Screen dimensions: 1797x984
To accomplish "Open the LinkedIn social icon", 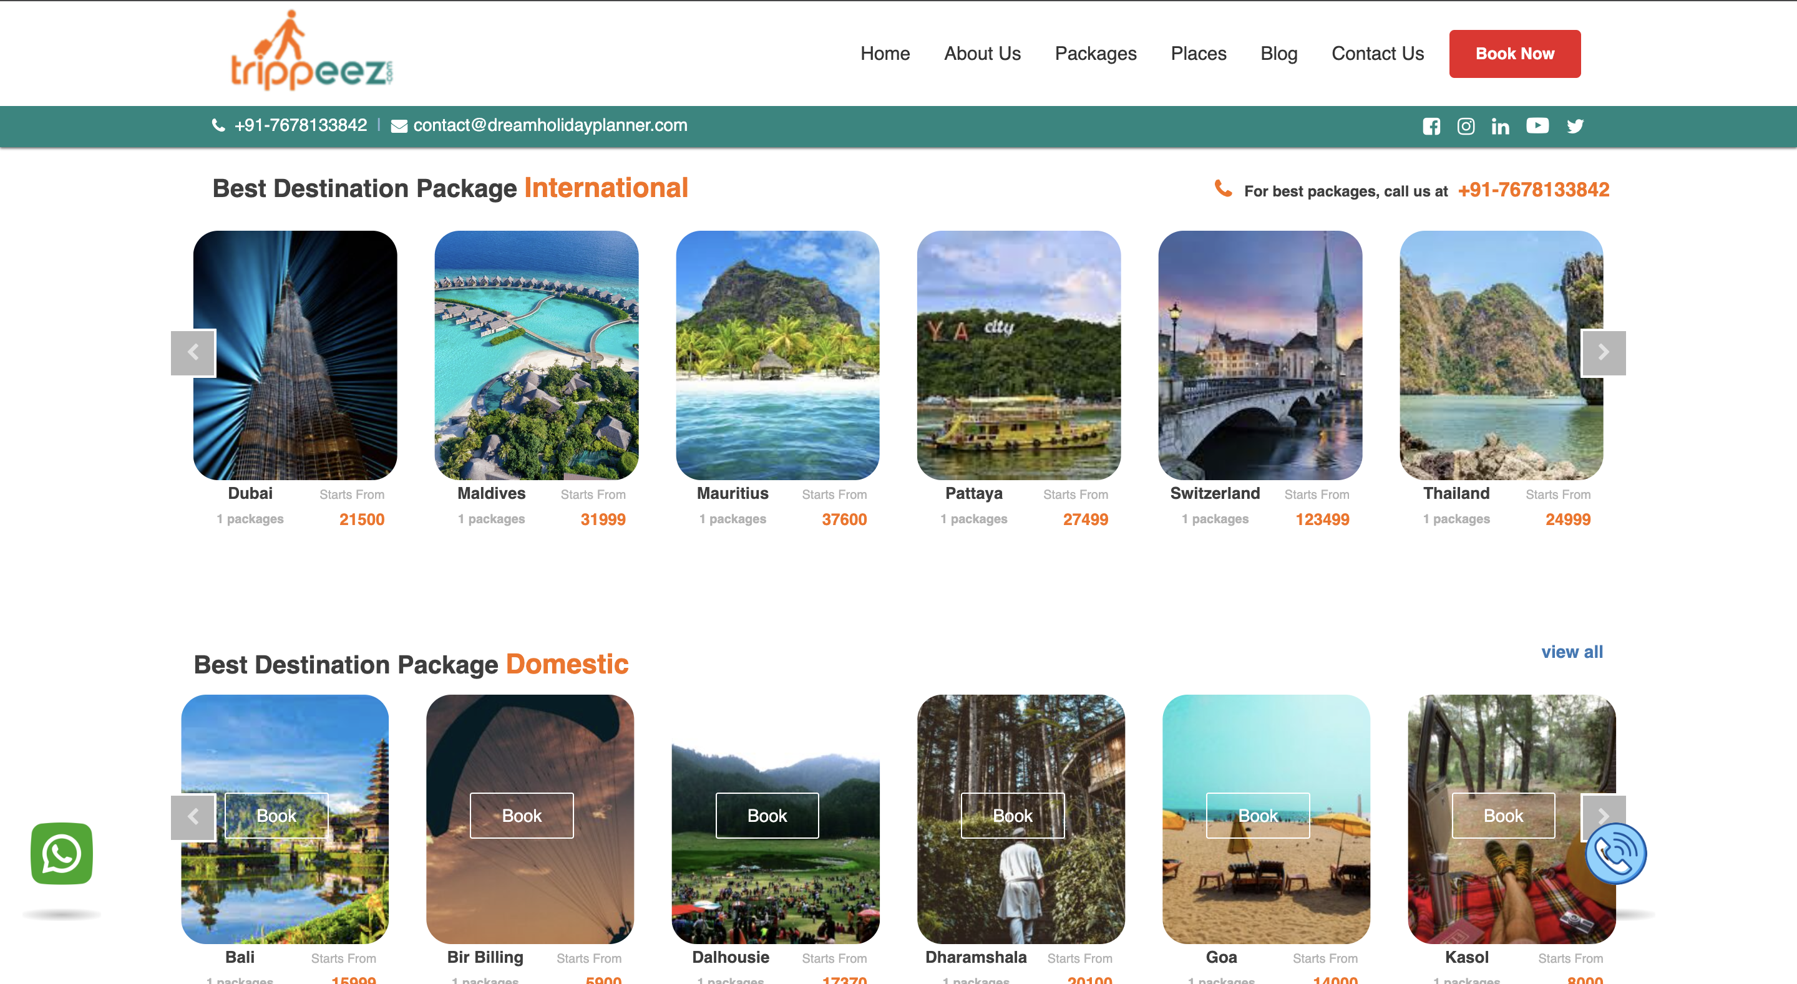I will pos(1500,126).
